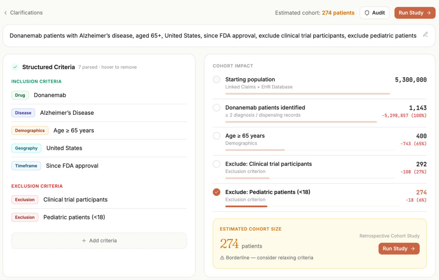
Task: Click 'ESTIMATED COHORT SIZE' label
Action: 251,229
